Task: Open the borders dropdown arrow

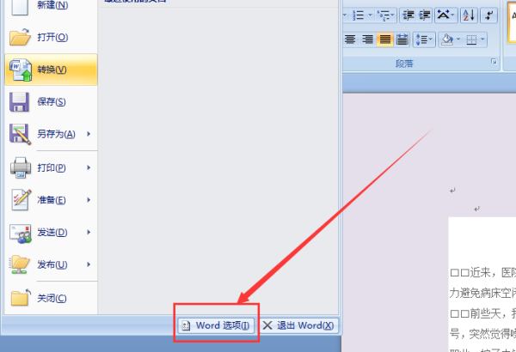Action: click(482, 39)
